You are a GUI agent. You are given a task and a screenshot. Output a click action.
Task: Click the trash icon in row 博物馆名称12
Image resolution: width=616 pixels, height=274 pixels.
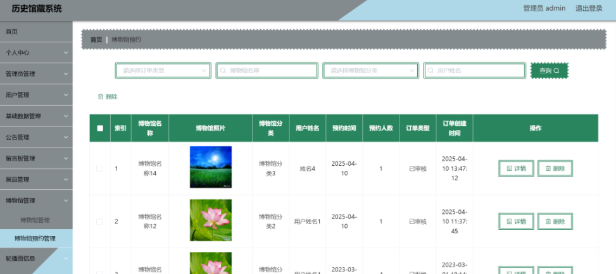pyautogui.click(x=548, y=221)
